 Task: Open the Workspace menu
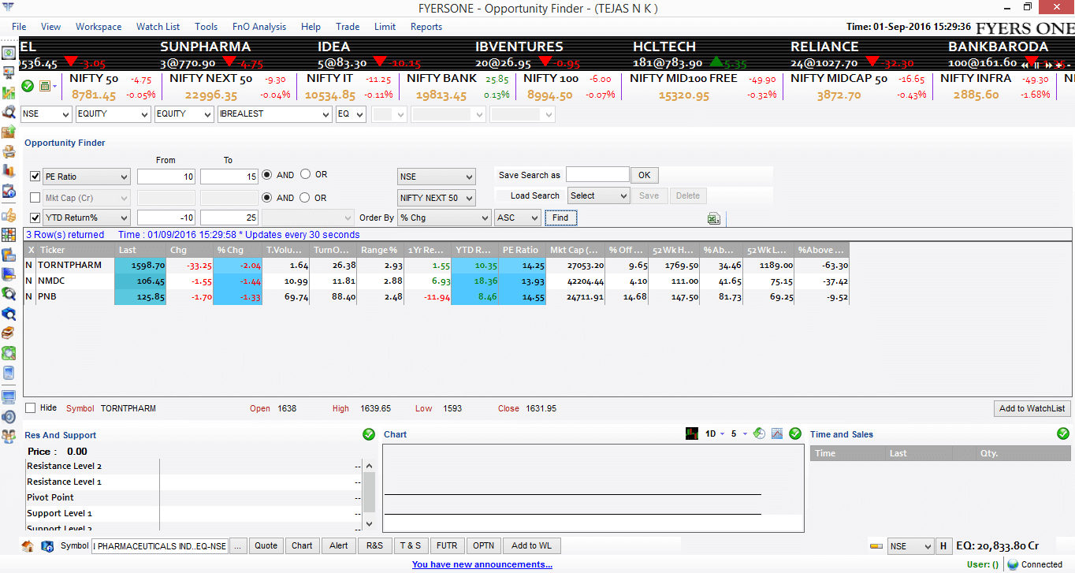[x=99, y=27]
